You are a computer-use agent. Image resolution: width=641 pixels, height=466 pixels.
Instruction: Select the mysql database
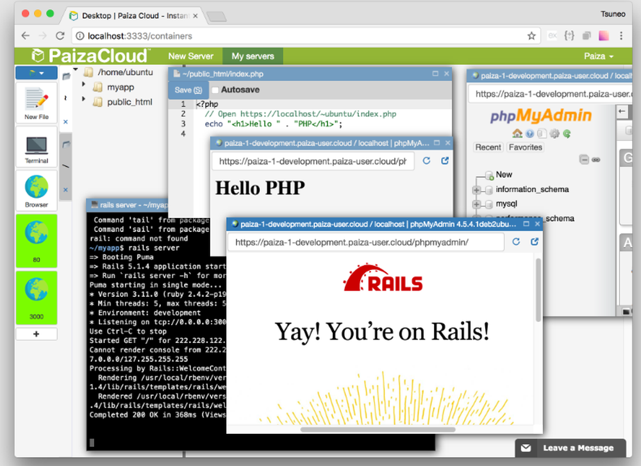(x=506, y=204)
